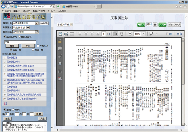Save the PDF with the floppy disk icon
The height and width of the screenshot is (132, 188).
click(60, 34)
